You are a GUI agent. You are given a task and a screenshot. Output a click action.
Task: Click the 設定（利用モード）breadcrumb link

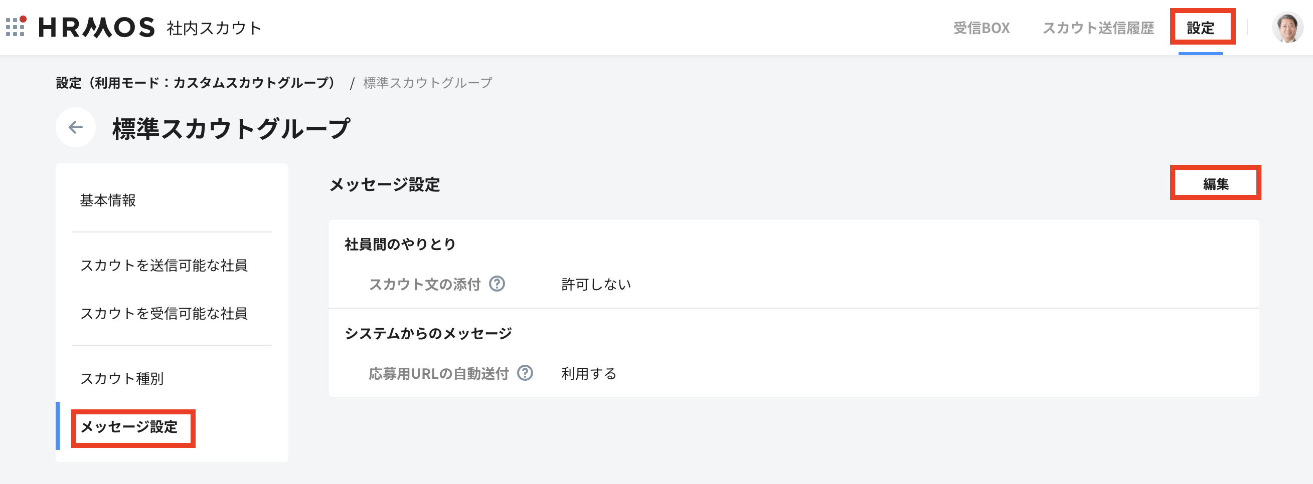click(195, 83)
